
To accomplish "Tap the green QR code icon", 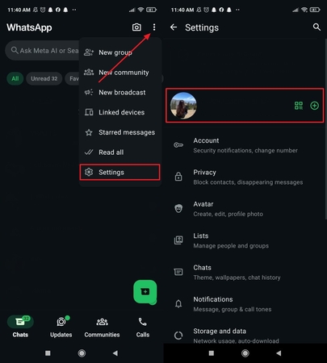I will tap(299, 106).
